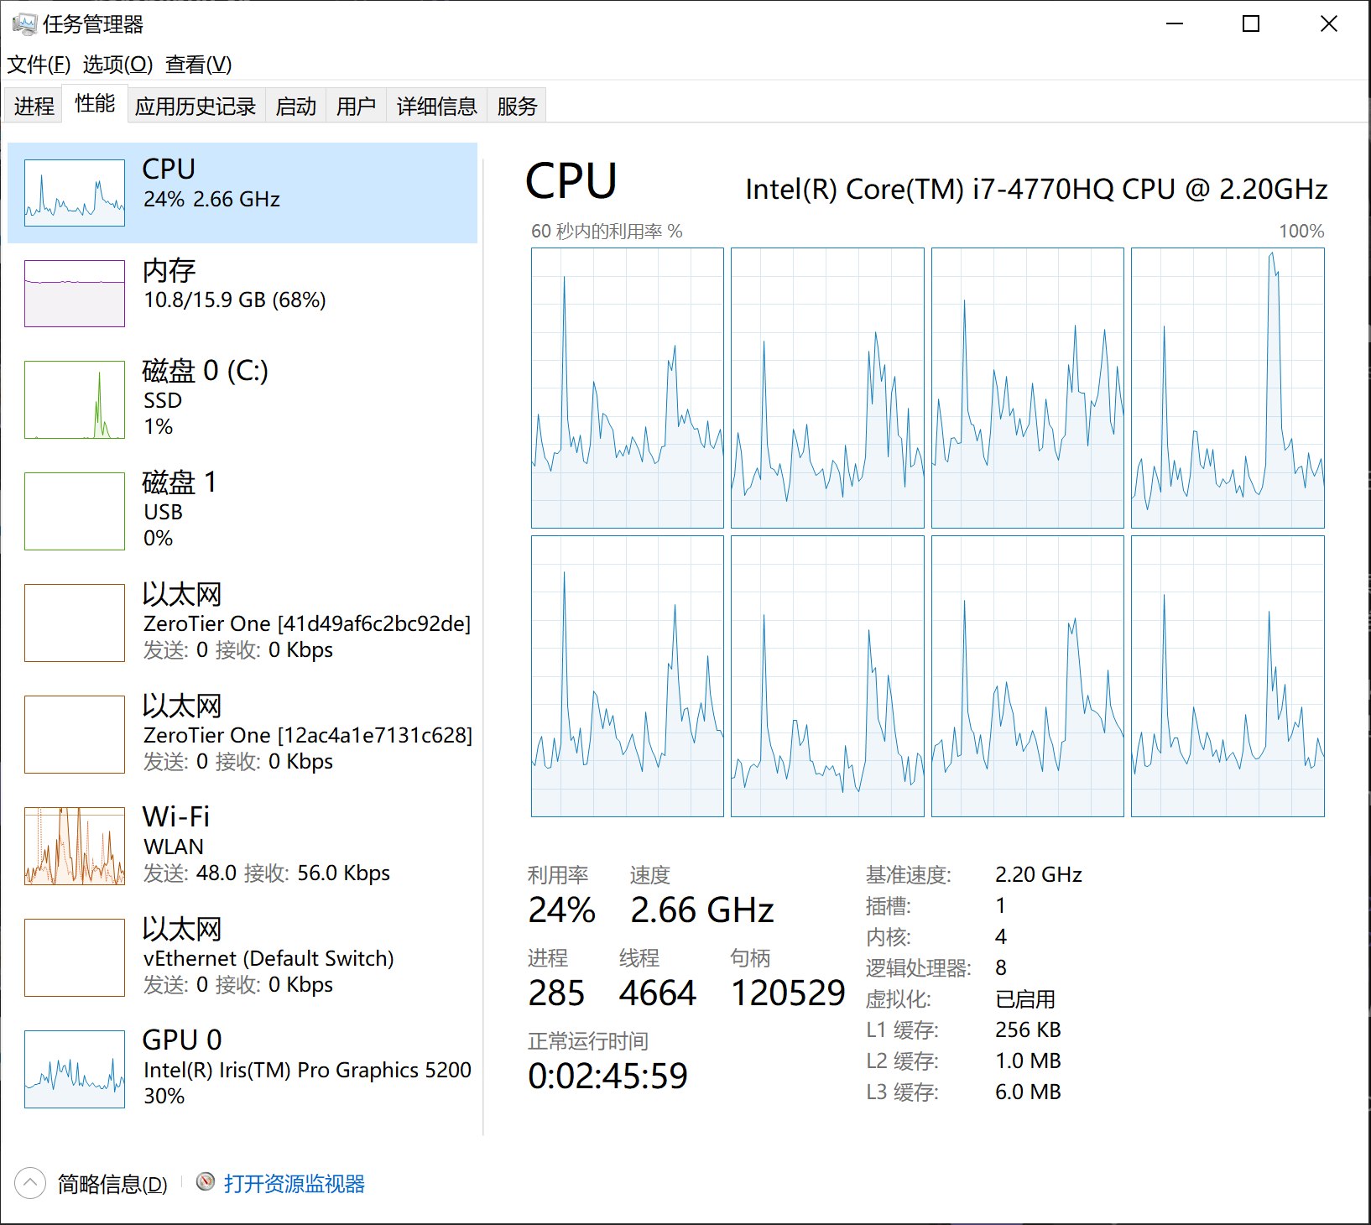Select GPU 0 Iris Pro graph
This screenshot has width=1371, height=1225.
pos(75,1069)
